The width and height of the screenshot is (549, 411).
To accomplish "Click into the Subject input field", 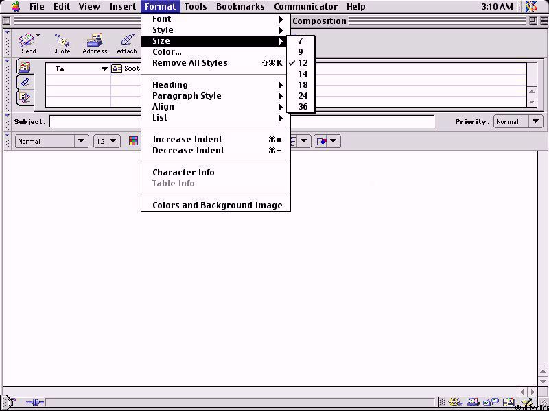I will pyautogui.click(x=242, y=122).
